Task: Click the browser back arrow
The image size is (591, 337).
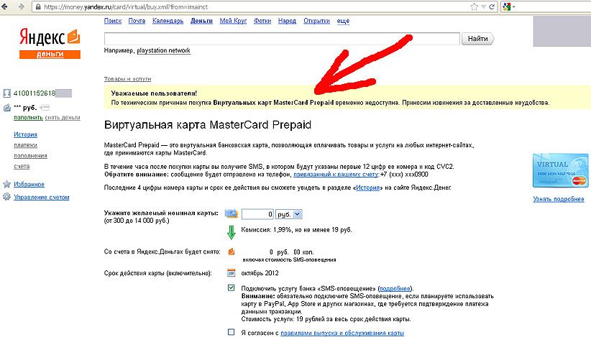Action: point(5,6)
